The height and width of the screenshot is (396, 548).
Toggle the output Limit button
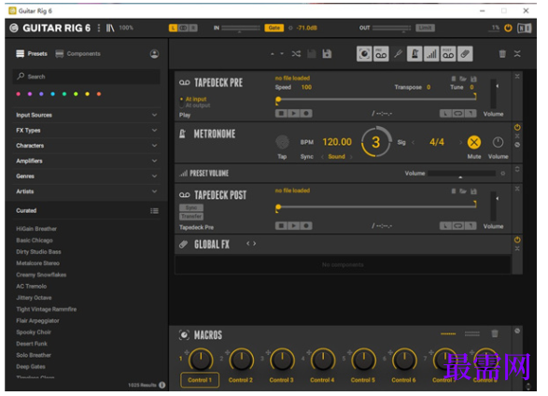425,28
